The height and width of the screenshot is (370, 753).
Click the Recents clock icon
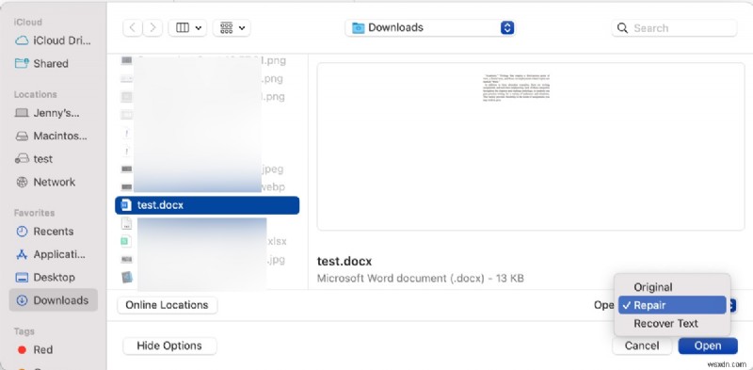click(x=22, y=232)
